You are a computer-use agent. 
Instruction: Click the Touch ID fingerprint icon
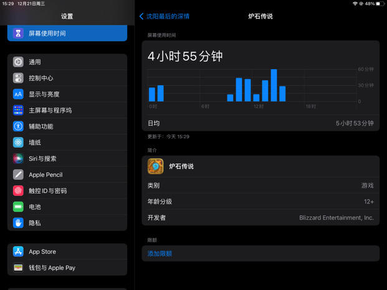pyautogui.click(x=18, y=190)
